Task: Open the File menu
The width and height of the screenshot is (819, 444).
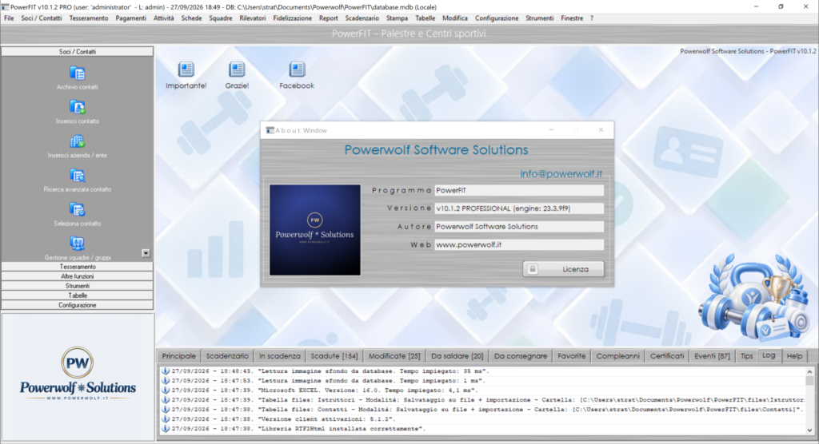Action: click(9, 18)
